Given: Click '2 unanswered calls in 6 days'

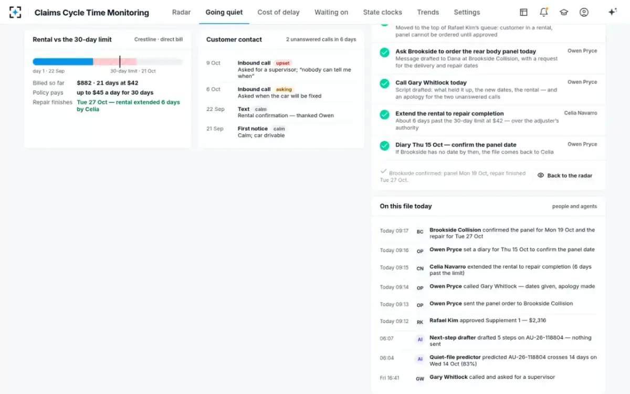Looking at the screenshot, I should (321, 39).
